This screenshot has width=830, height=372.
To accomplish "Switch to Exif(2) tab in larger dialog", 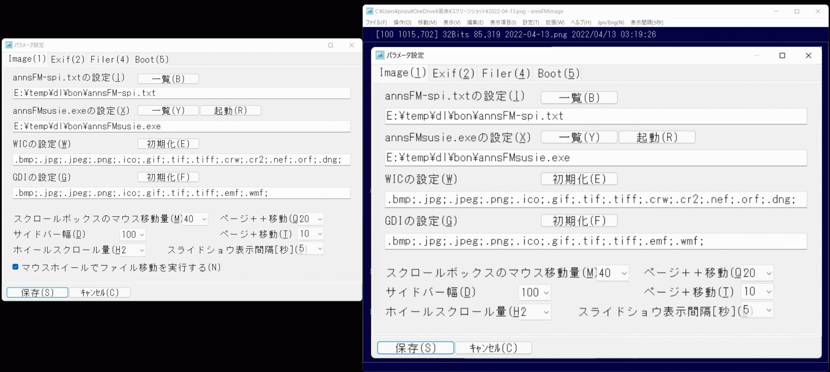I will pyautogui.click(x=453, y=74).
